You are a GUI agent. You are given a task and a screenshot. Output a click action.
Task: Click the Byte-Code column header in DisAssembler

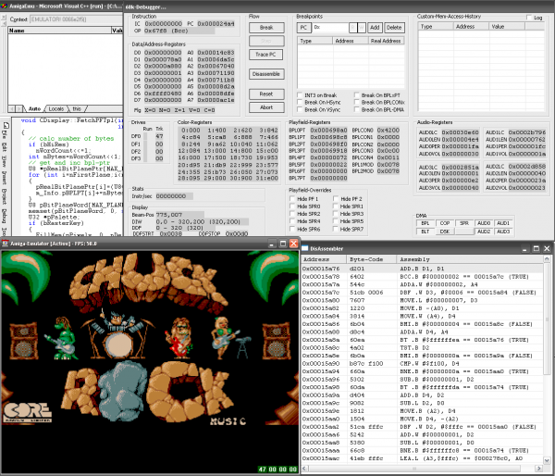372,259
